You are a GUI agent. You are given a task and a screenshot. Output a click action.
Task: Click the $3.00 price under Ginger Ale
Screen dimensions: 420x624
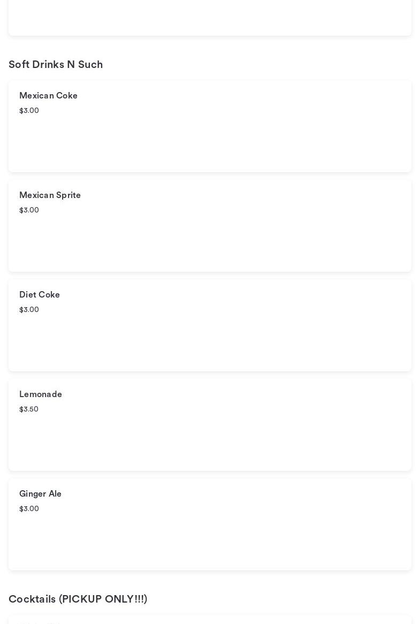click(29, 509)
